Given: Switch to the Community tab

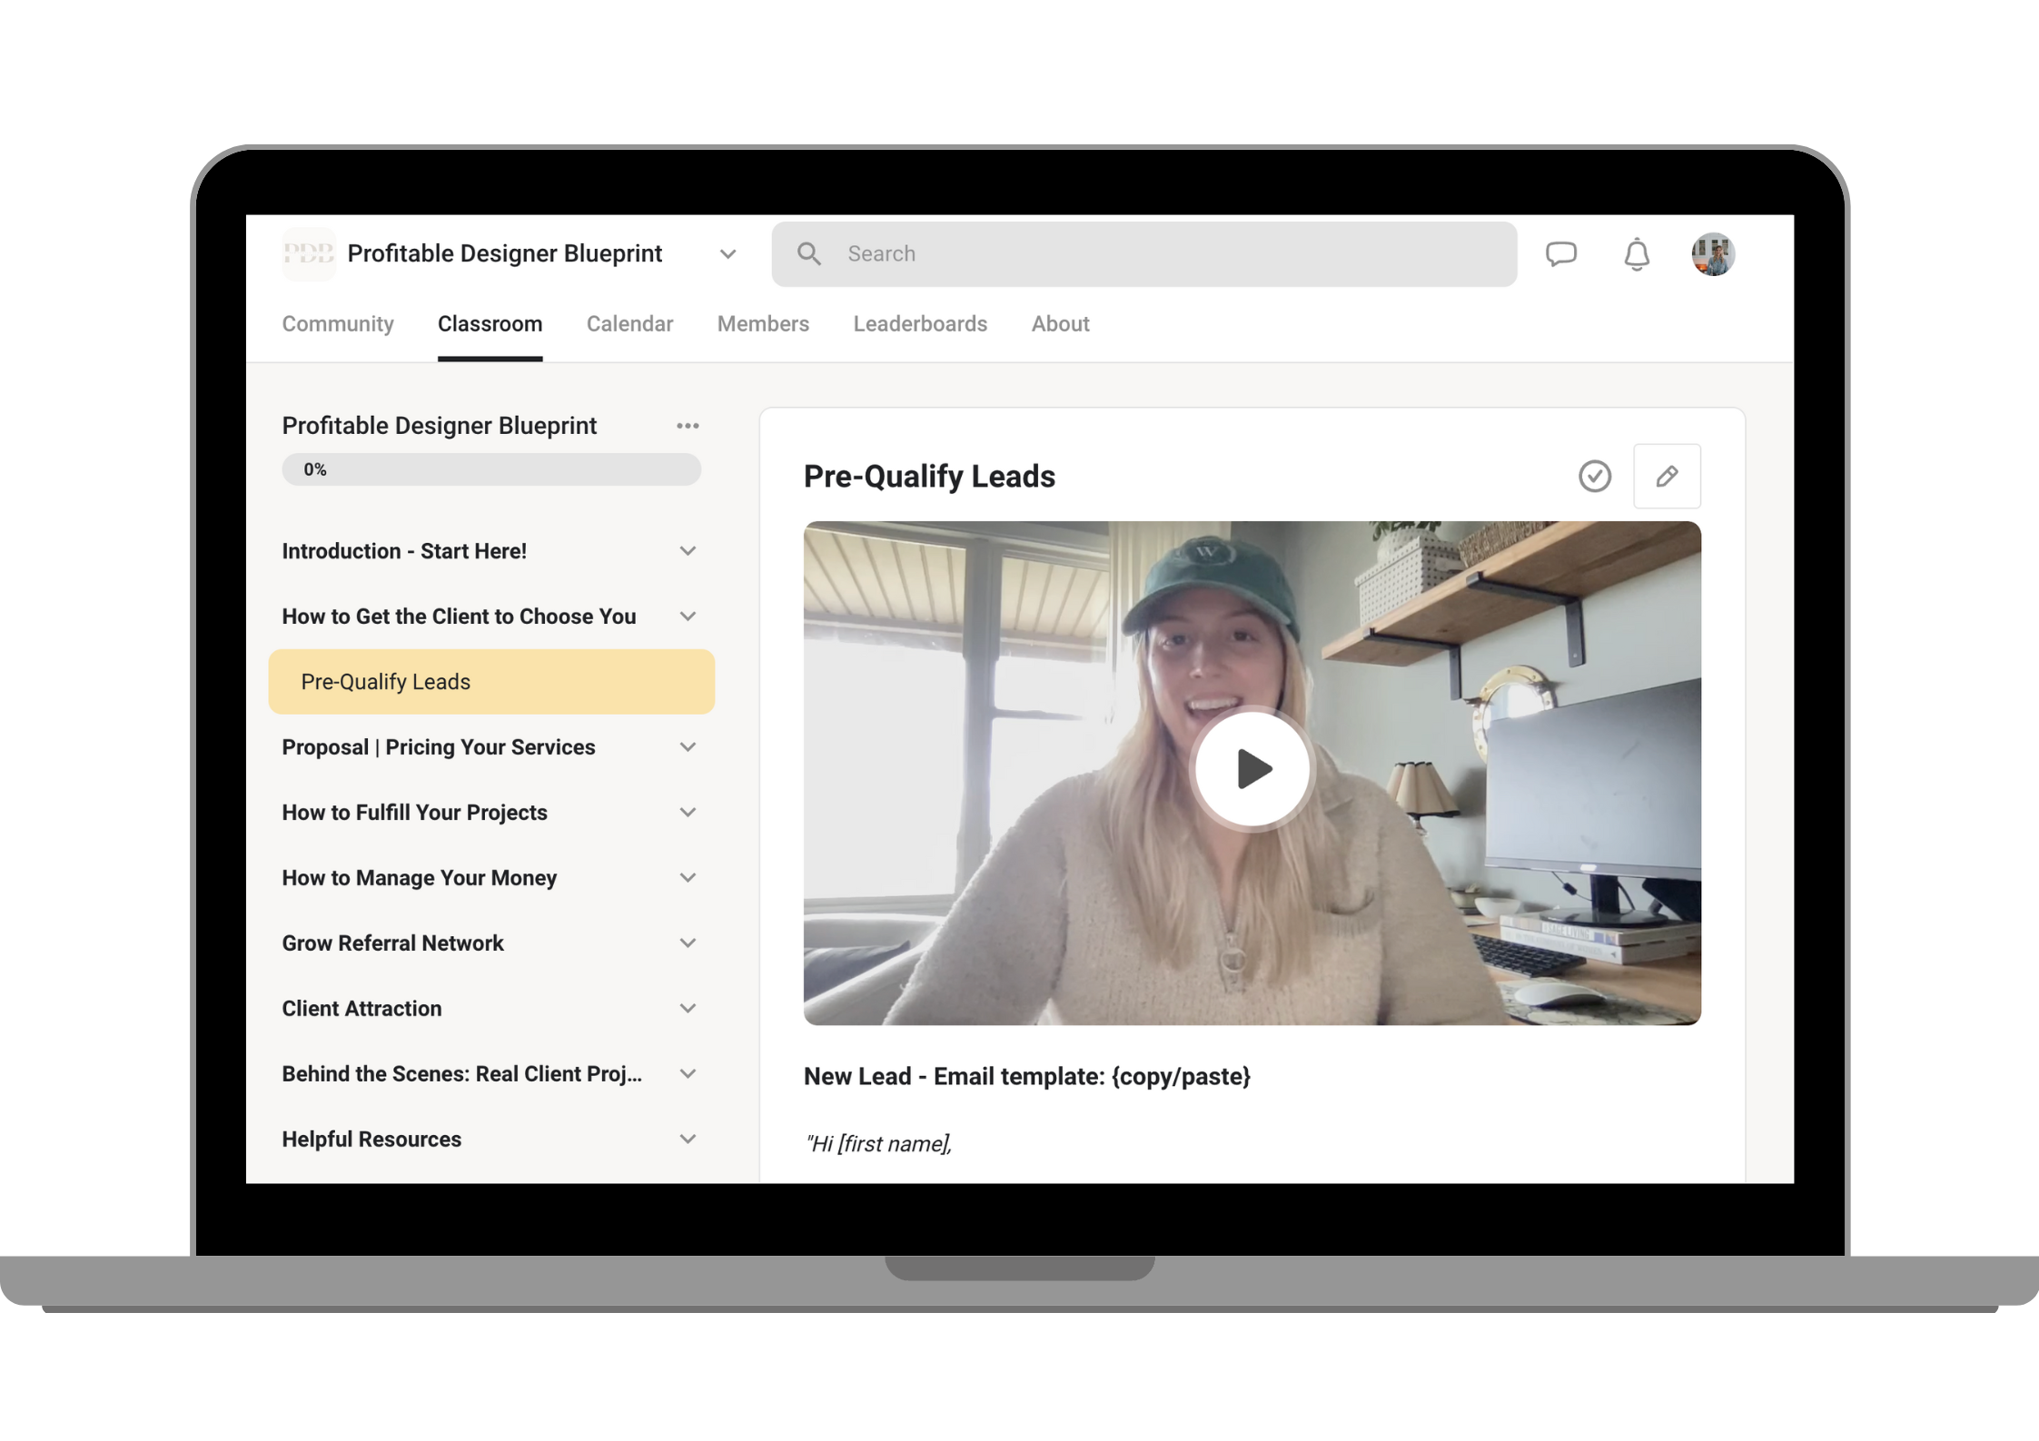Looking at the screenshot, I should click(x=338, y=324).
